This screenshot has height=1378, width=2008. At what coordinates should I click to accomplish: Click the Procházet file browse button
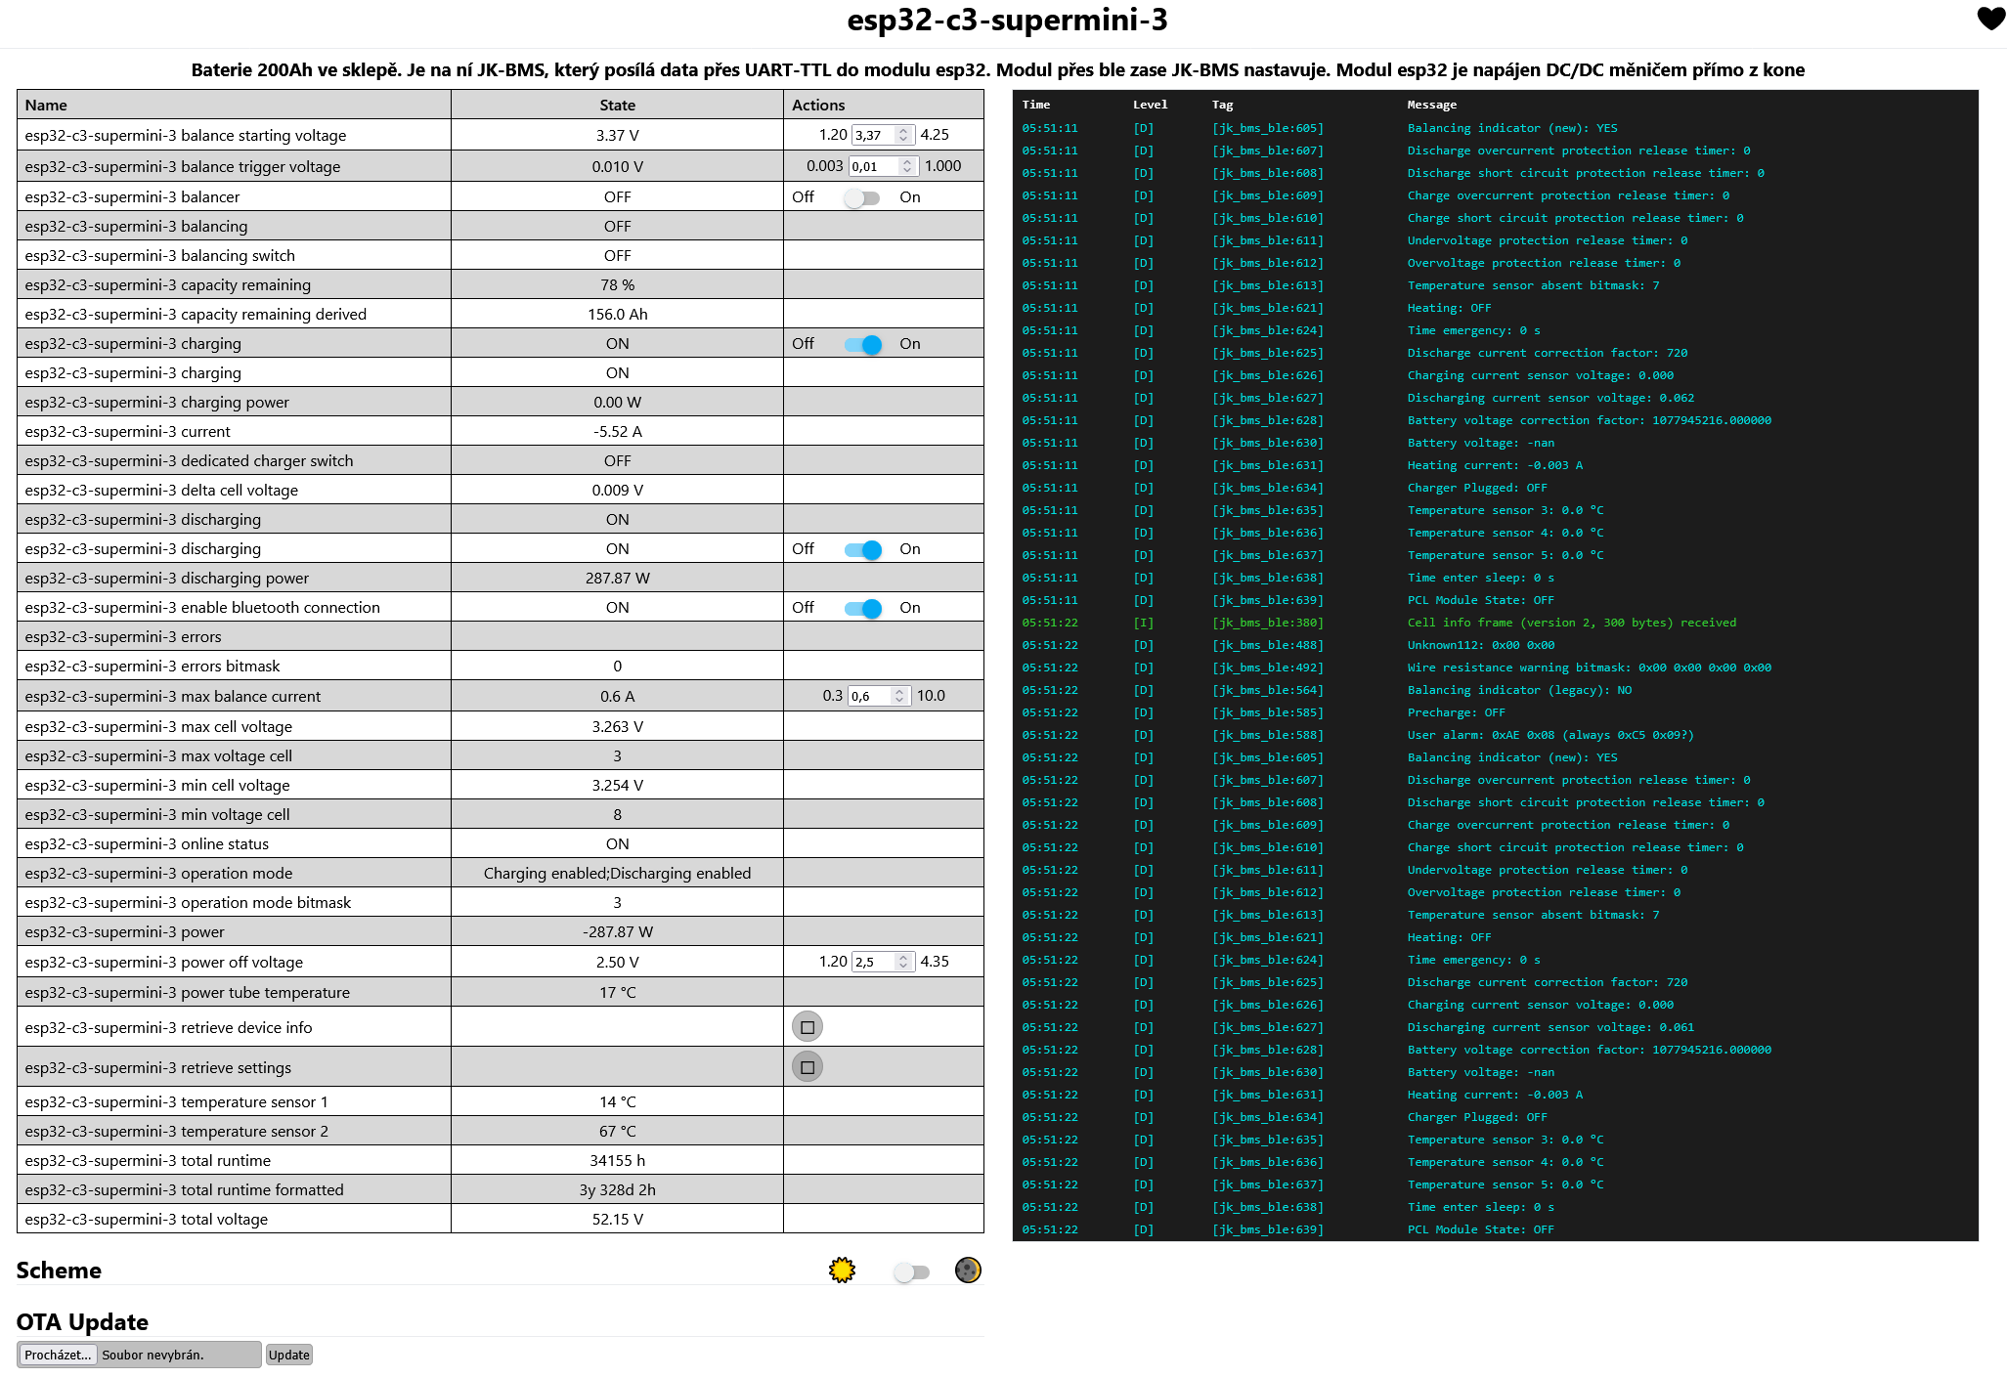(x=58, y=1355)
